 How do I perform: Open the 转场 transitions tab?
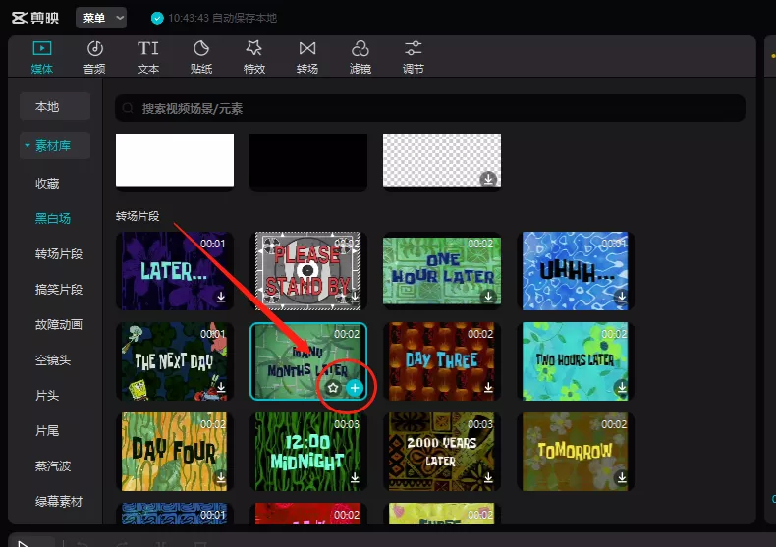[x=306, y=57]
